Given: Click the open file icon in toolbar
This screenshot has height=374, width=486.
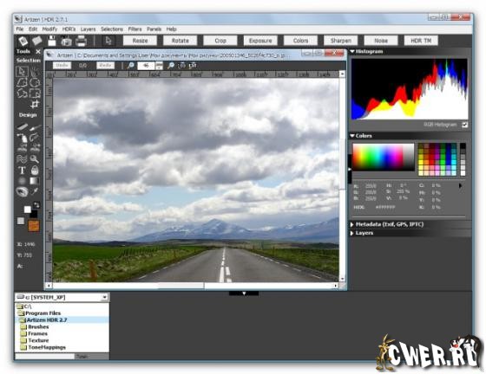Looking at the screenshot, I should [36, 41].
